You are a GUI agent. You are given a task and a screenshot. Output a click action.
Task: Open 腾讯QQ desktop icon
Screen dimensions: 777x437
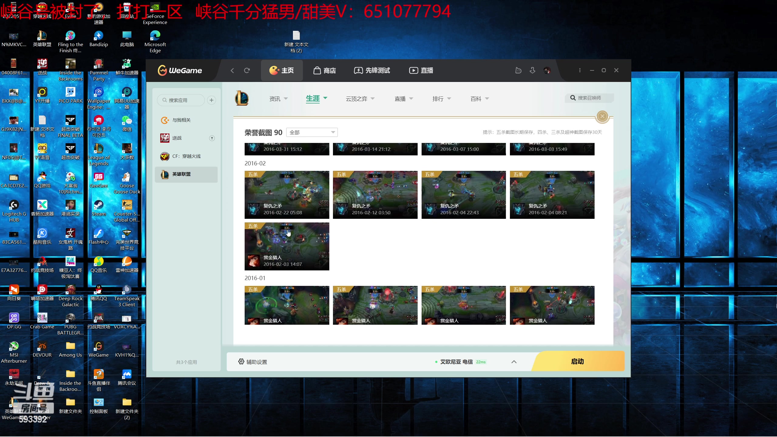(99, 293)
